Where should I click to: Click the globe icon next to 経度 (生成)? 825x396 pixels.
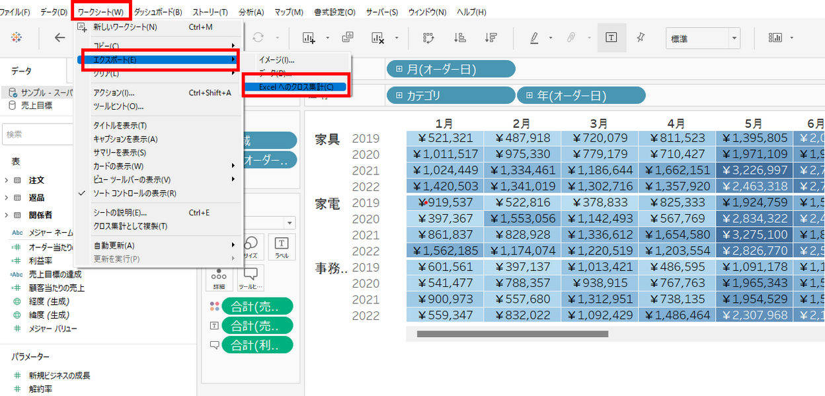[18, 301]
